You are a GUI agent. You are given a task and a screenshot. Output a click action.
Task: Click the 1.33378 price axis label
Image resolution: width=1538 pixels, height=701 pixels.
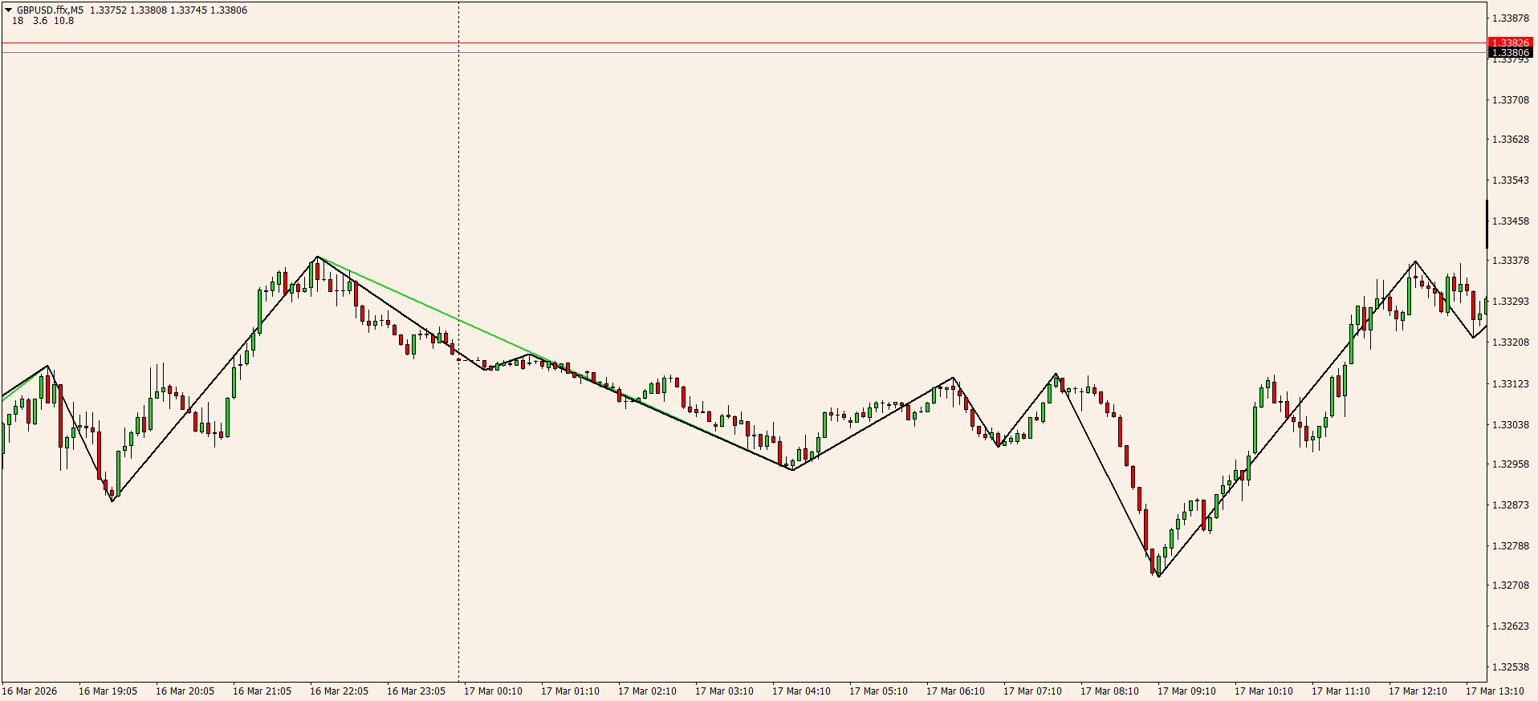click(x=1510, y=261)
